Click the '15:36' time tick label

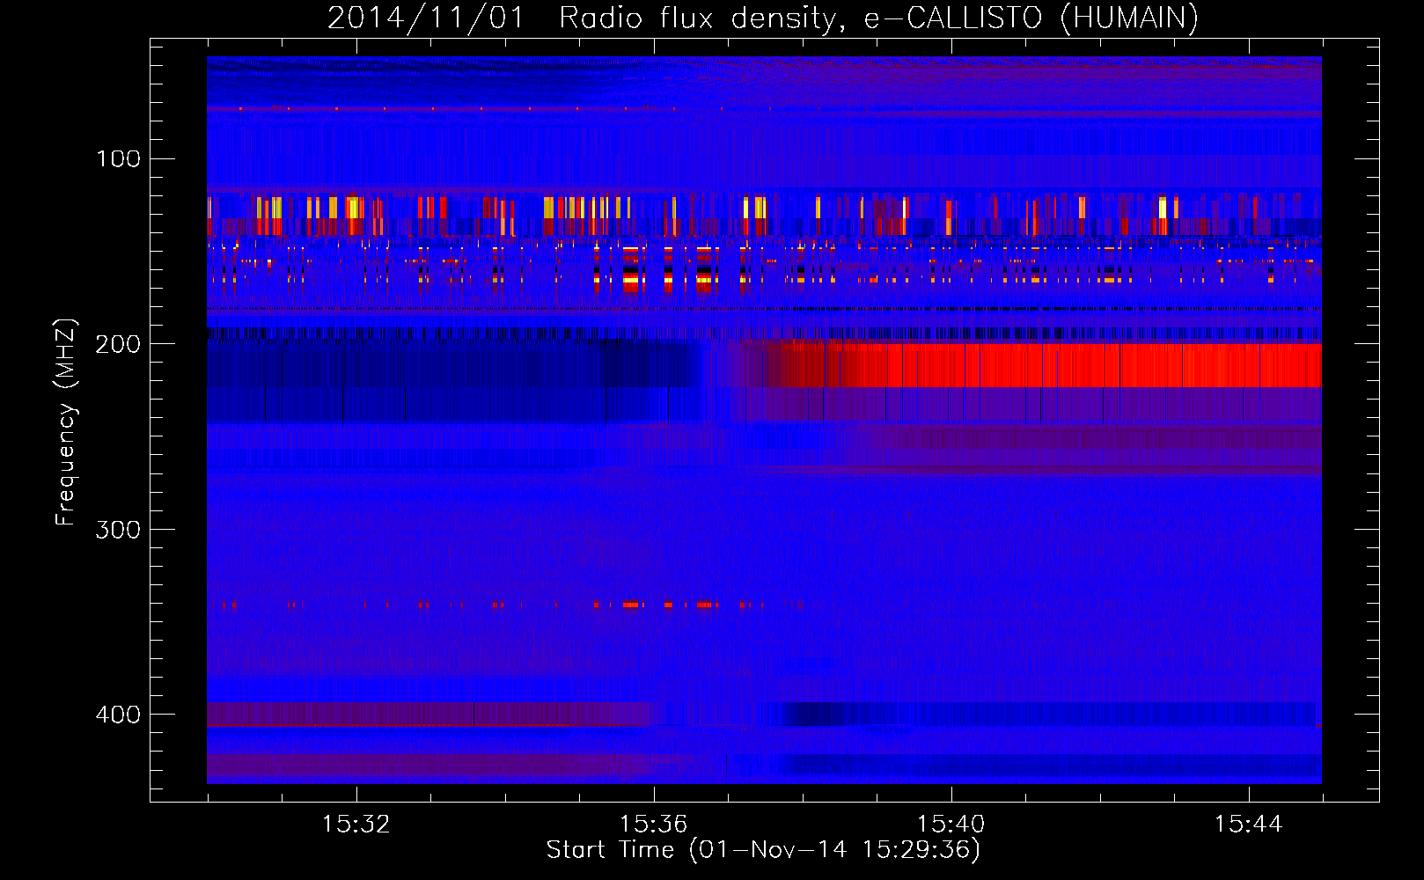(653, 824)
